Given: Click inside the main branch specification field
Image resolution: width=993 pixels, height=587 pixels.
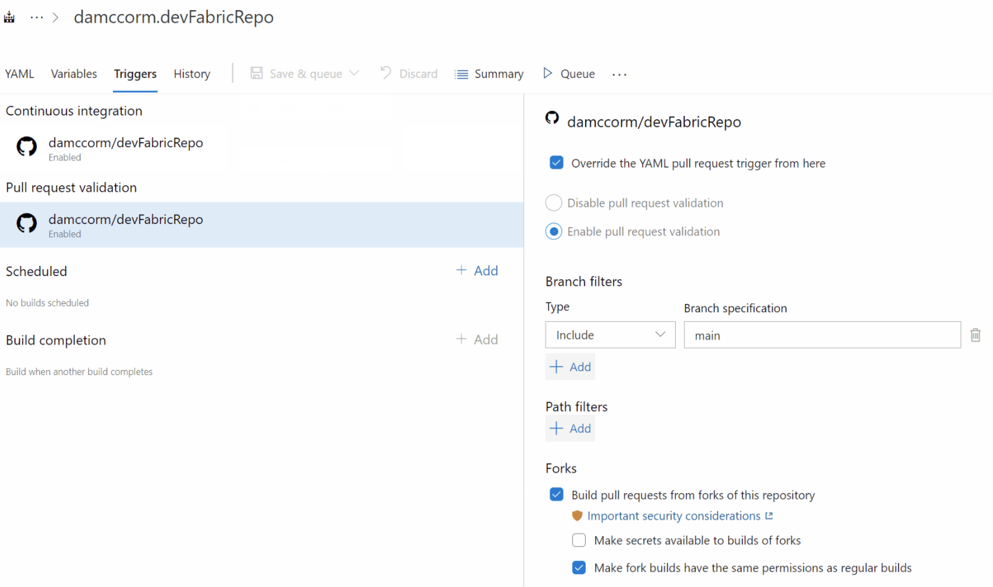Looking at the screenshot, I should point(822,334).
